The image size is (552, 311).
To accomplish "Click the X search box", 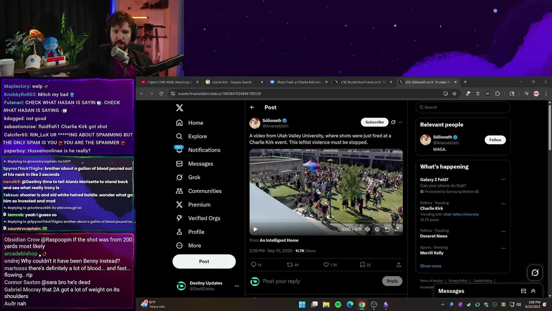I will click(463, 107).
